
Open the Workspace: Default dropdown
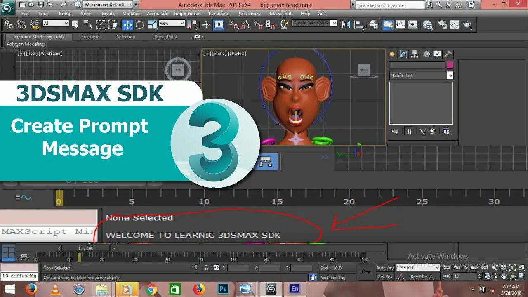click(108, 5)
